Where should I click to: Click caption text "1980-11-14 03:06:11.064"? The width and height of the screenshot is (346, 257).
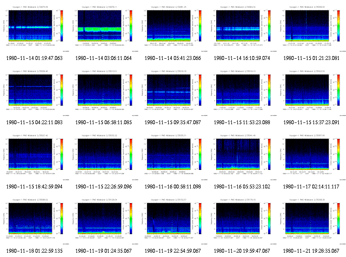coord(103,58)
